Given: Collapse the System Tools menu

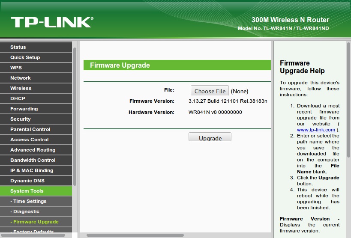Looking at the screenshot, I should click(x=36, y=191).
